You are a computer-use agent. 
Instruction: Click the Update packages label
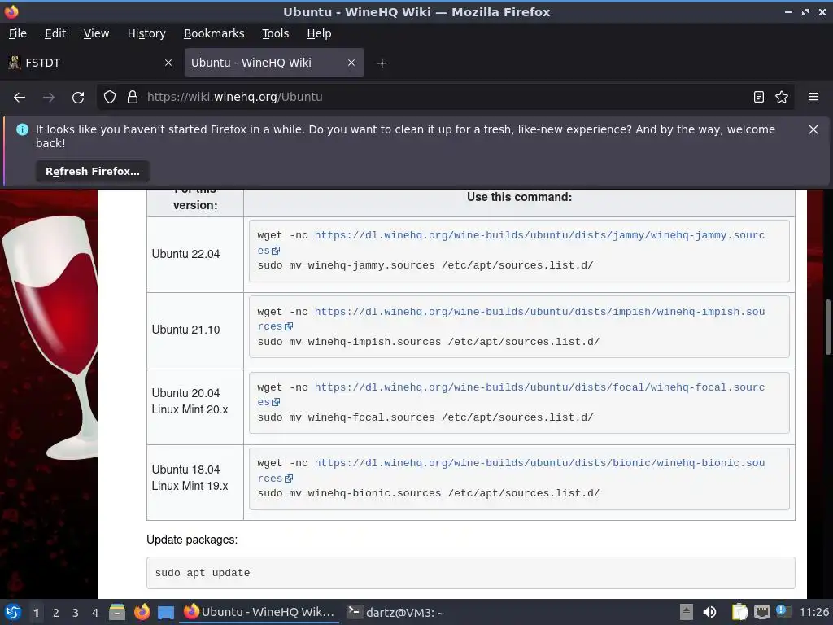pos(192,540)
